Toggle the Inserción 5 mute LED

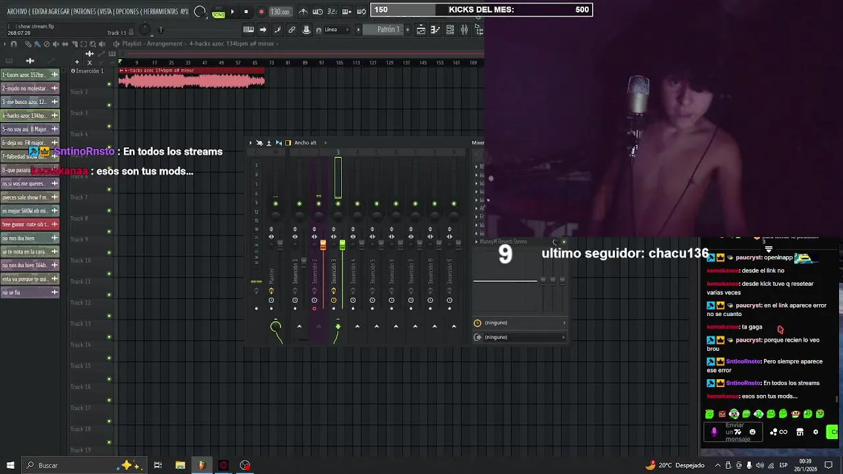376,203
